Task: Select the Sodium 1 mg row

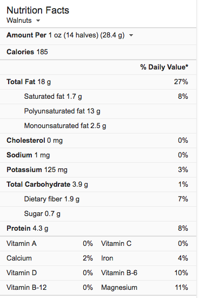Action: tap(98, 155)
